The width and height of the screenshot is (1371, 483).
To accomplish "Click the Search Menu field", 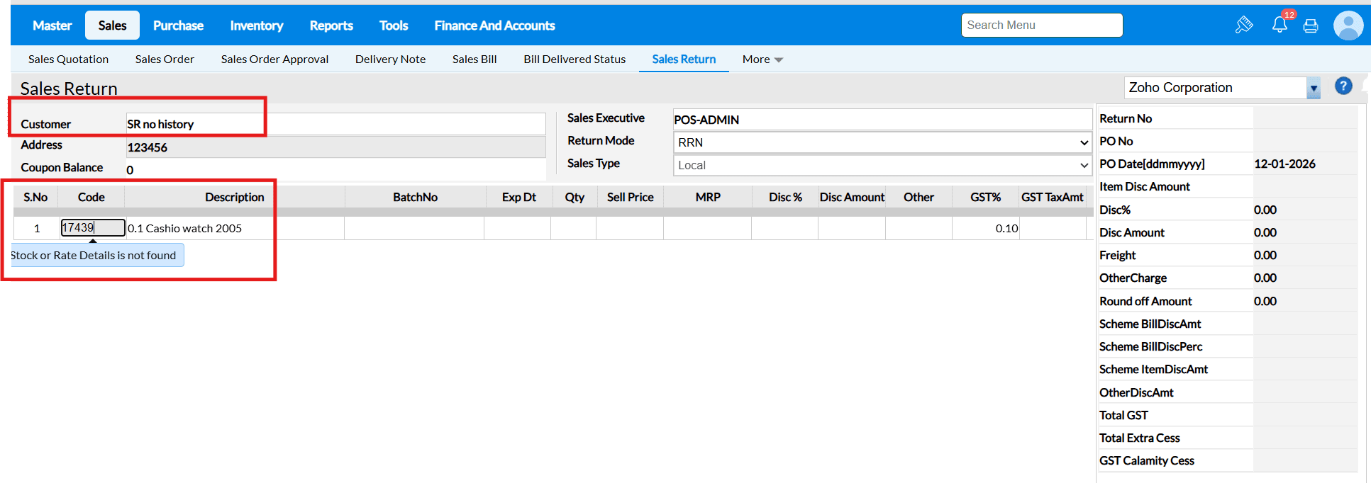I will pyautogui.click(x=1041, y=25).
